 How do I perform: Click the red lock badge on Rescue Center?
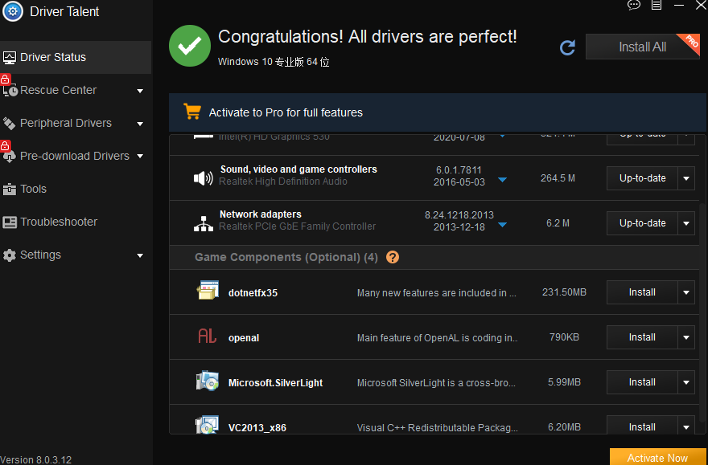(5, 80)
